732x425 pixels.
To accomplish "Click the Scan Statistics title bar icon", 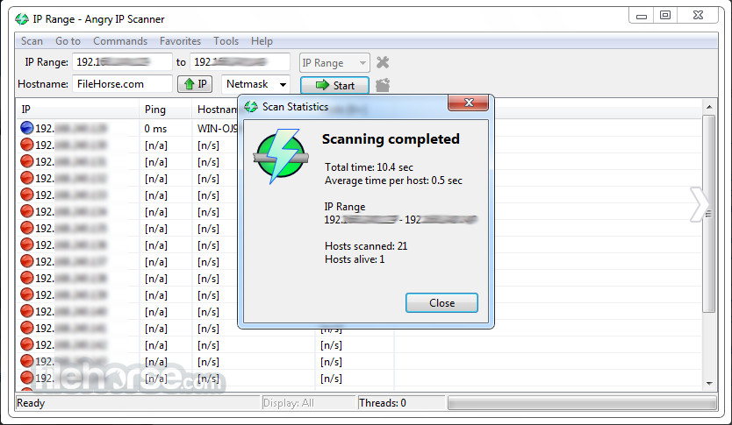I will click(251, 107).
